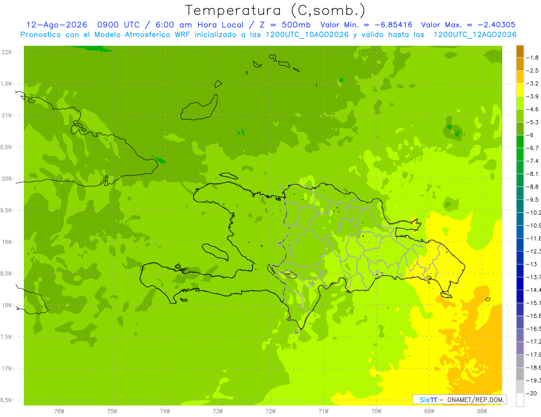Click the -7.4 colorbar value
The image size is (541, 417).
532,161
